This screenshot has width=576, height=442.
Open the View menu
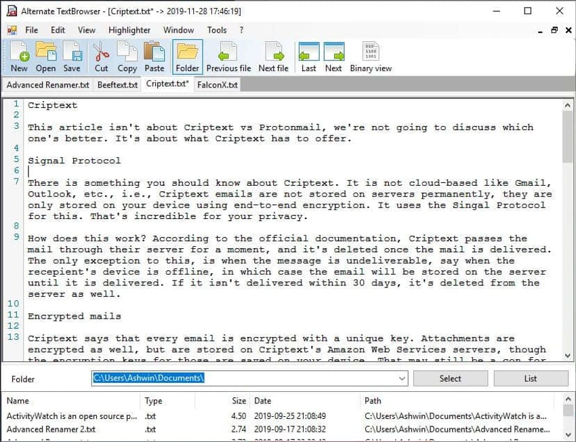87,30
